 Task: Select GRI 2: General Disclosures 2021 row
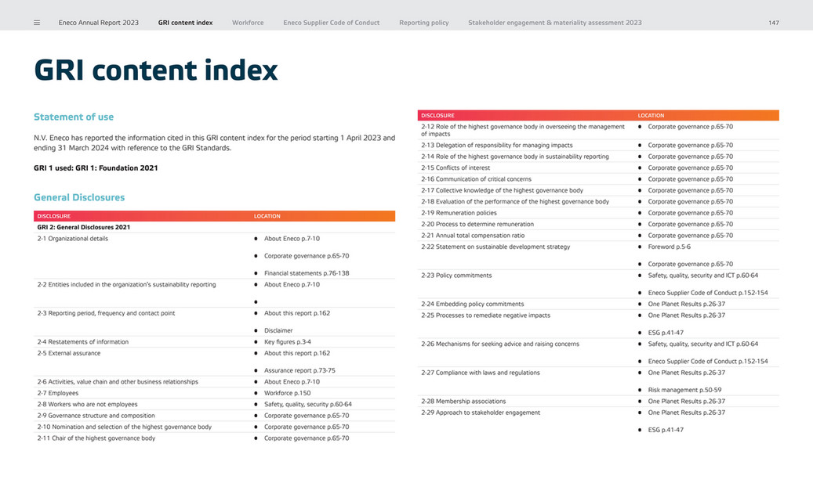tap(214, 227)
